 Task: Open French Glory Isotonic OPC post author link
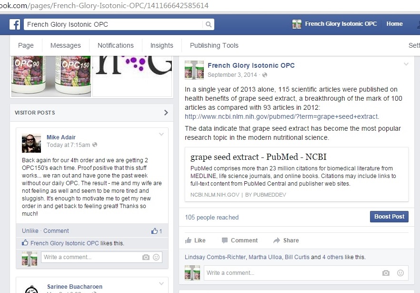(x=251, y=65)
